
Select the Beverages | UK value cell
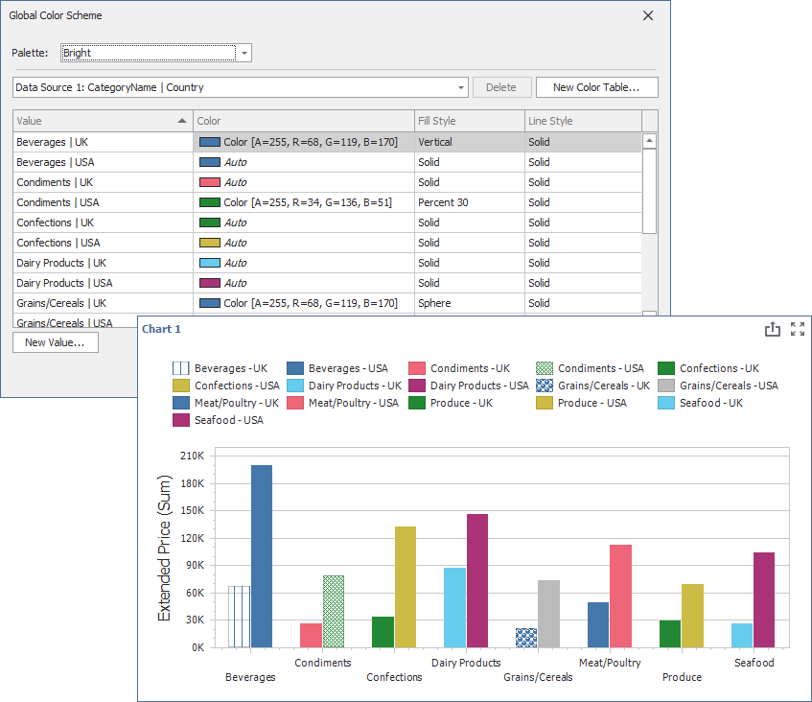click(103, 142)
